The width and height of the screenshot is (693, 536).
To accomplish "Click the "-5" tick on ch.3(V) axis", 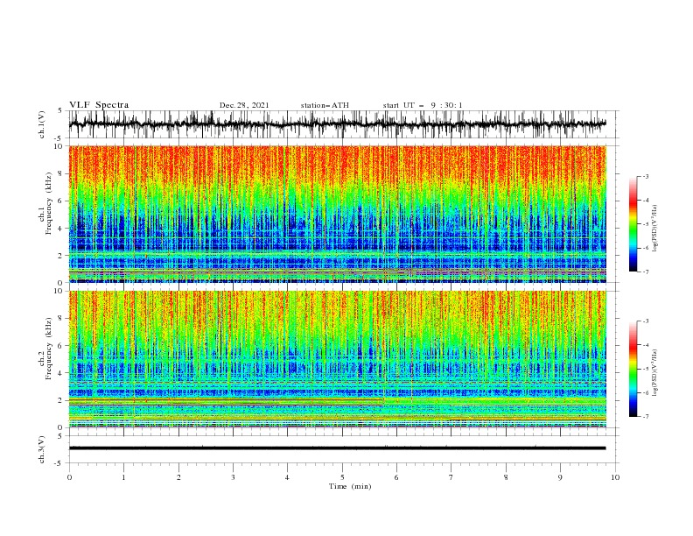I will point(59,463).
